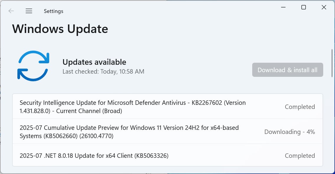The width and height of the screenshot is (335, 174).
Task: Click Completed status on Defender update
Action: (x=300, y=107)
